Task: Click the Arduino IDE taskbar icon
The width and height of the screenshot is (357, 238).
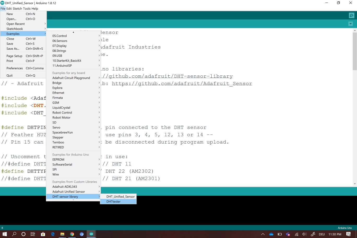Action: click(x=91, y=234)
